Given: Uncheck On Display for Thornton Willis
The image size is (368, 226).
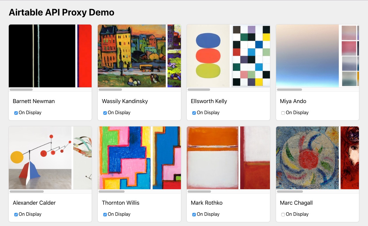Looking at the screenshot, I should pos(105,215).
